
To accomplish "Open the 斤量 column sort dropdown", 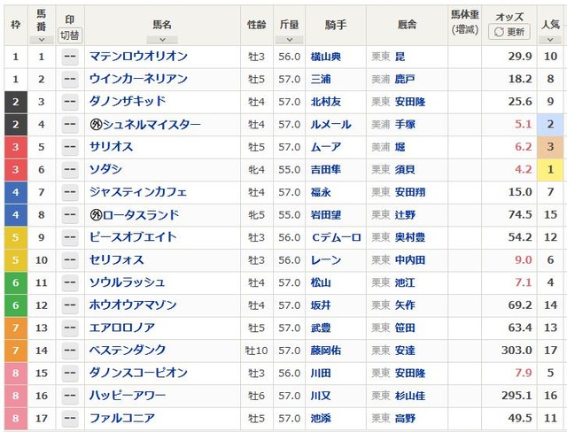I will click(x=290, y=40).
